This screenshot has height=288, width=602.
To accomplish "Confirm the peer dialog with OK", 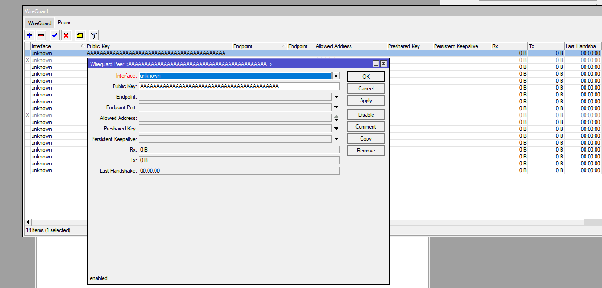I will coord(366,77).
